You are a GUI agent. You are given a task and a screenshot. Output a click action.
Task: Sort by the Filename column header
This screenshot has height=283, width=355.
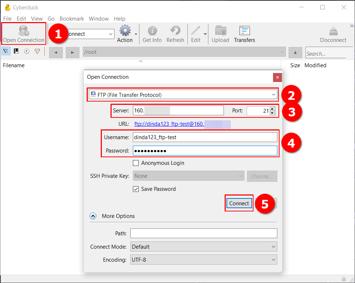point(14,65)
